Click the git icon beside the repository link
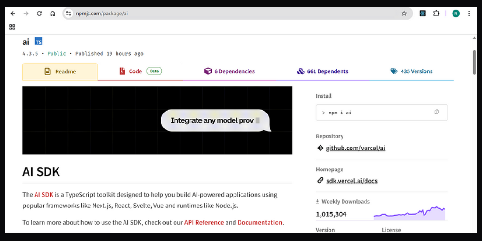Image resolution: width=482 pixels, height=241 pixels. click(x=320, y=148)
